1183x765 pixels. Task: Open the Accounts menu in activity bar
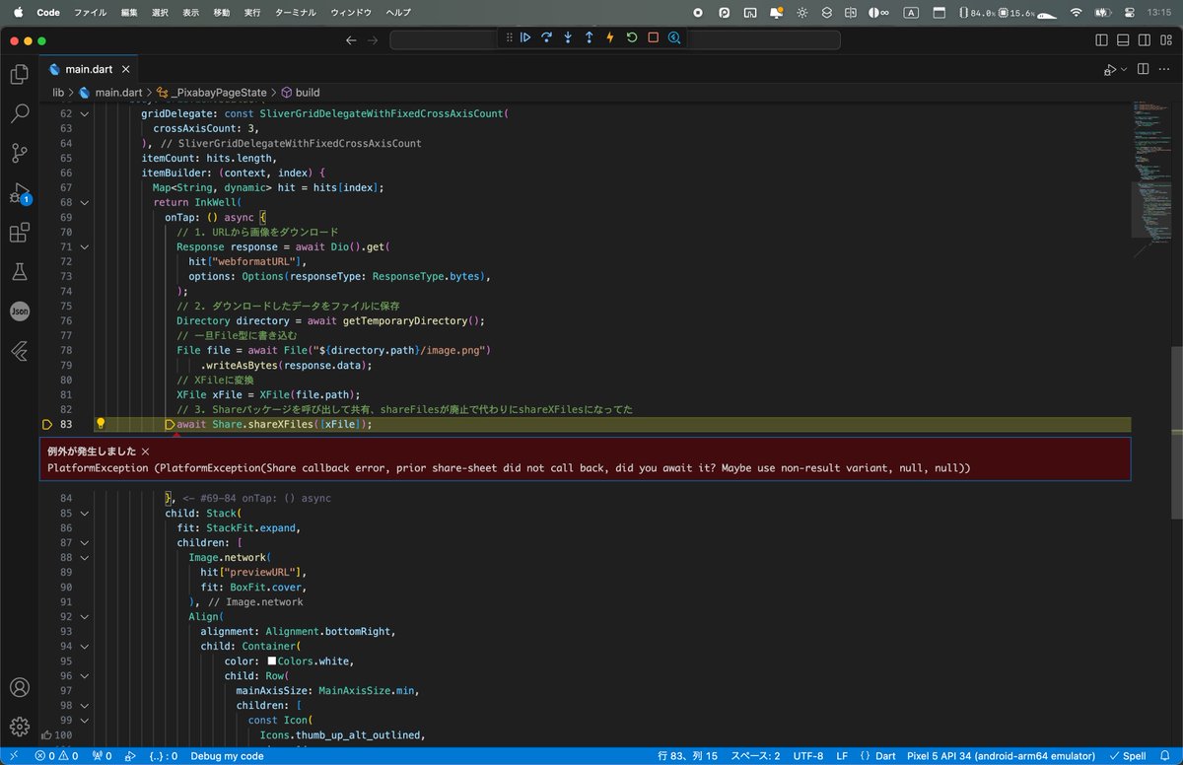19,687
